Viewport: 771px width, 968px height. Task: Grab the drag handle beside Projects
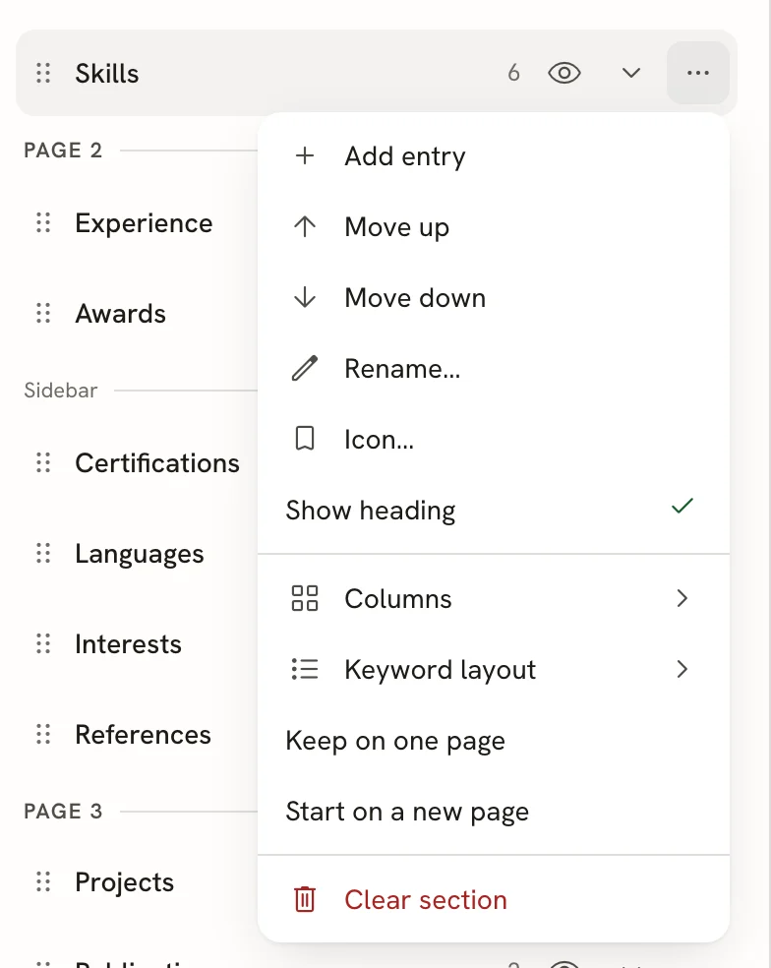pos(43,881)
